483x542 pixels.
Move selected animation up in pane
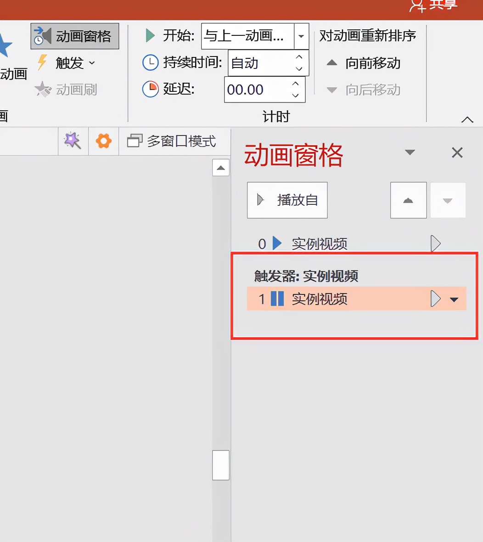[x=408, y=200]
